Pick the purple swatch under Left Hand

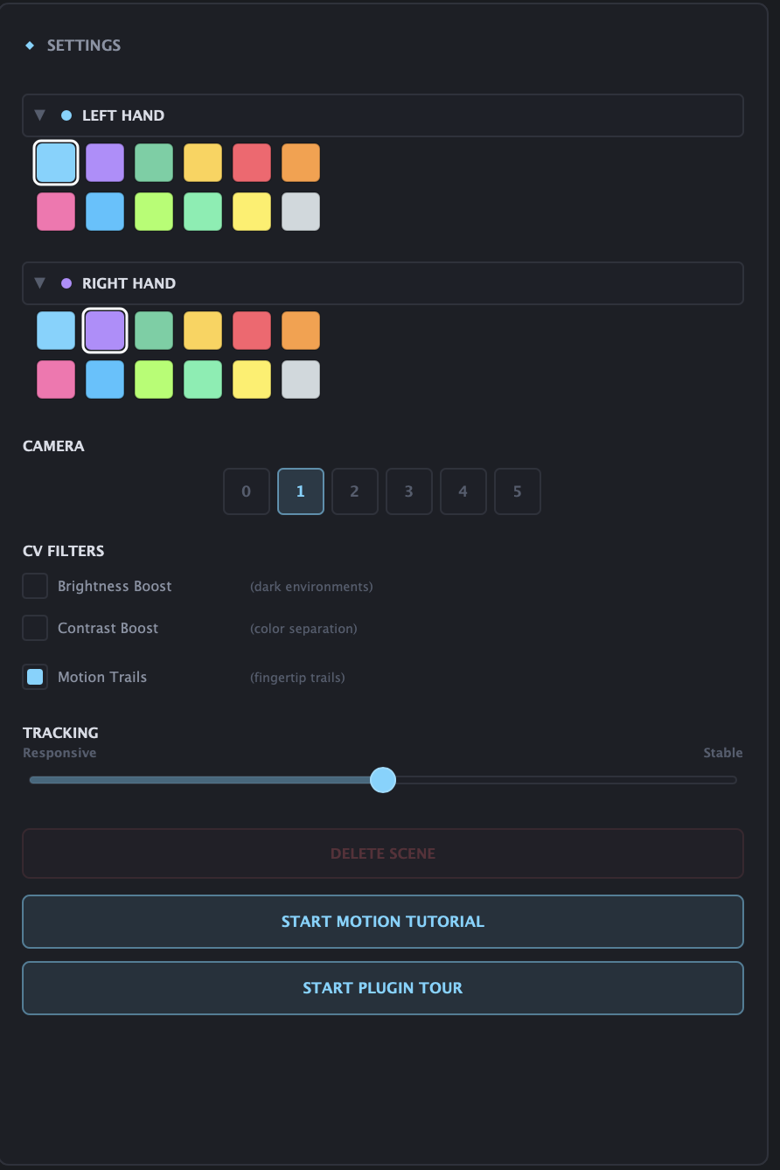coord(105,163)
